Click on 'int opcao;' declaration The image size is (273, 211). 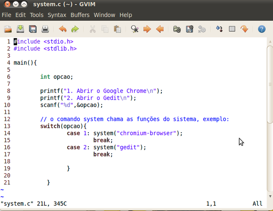[57, 77]
